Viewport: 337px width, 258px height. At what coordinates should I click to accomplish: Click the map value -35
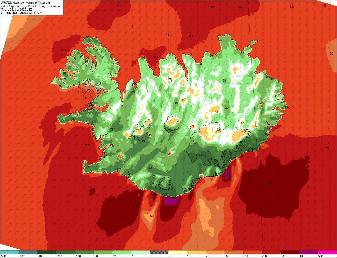[x=143, y=58]
